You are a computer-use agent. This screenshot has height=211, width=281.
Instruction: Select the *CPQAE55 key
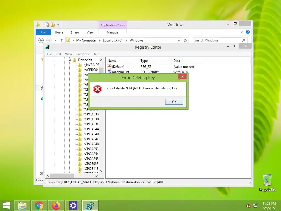click(91, 159)
